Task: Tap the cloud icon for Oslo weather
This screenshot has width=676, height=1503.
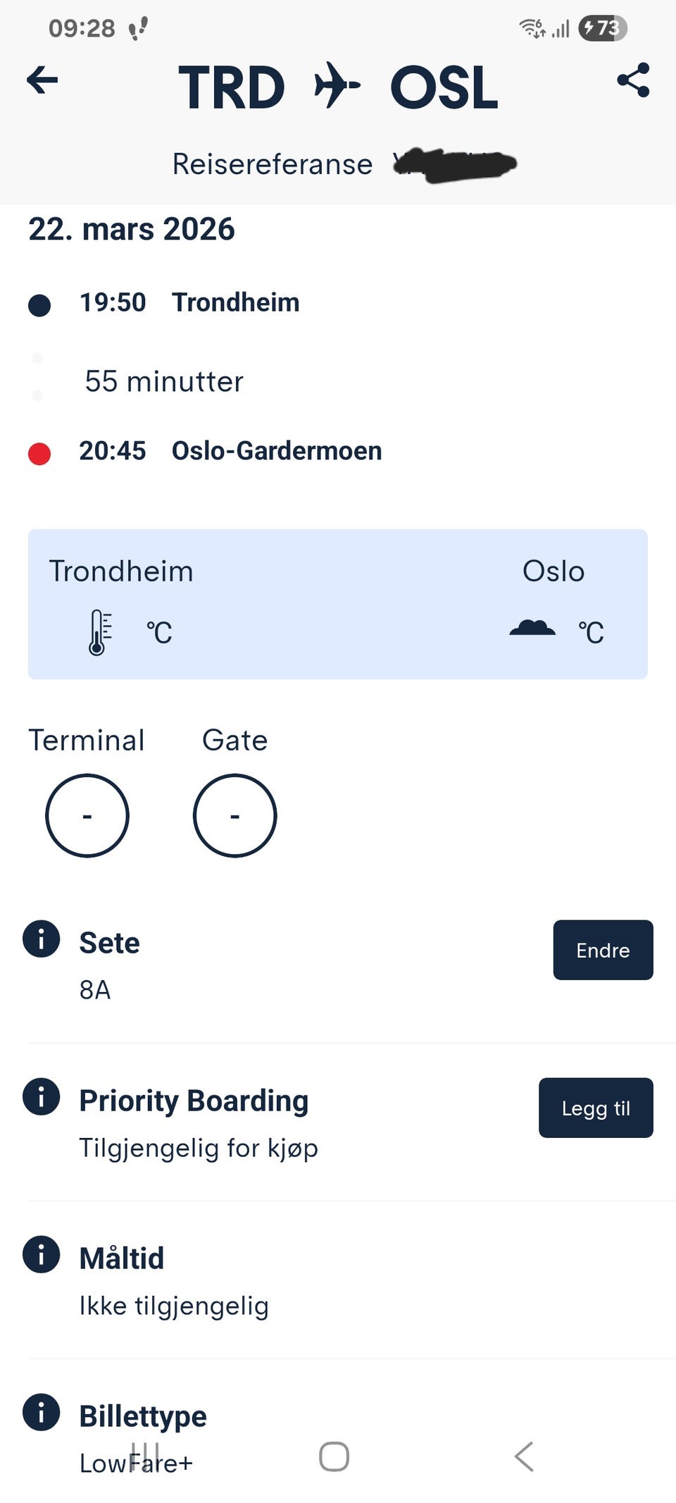Action: [x=534, y=627]
